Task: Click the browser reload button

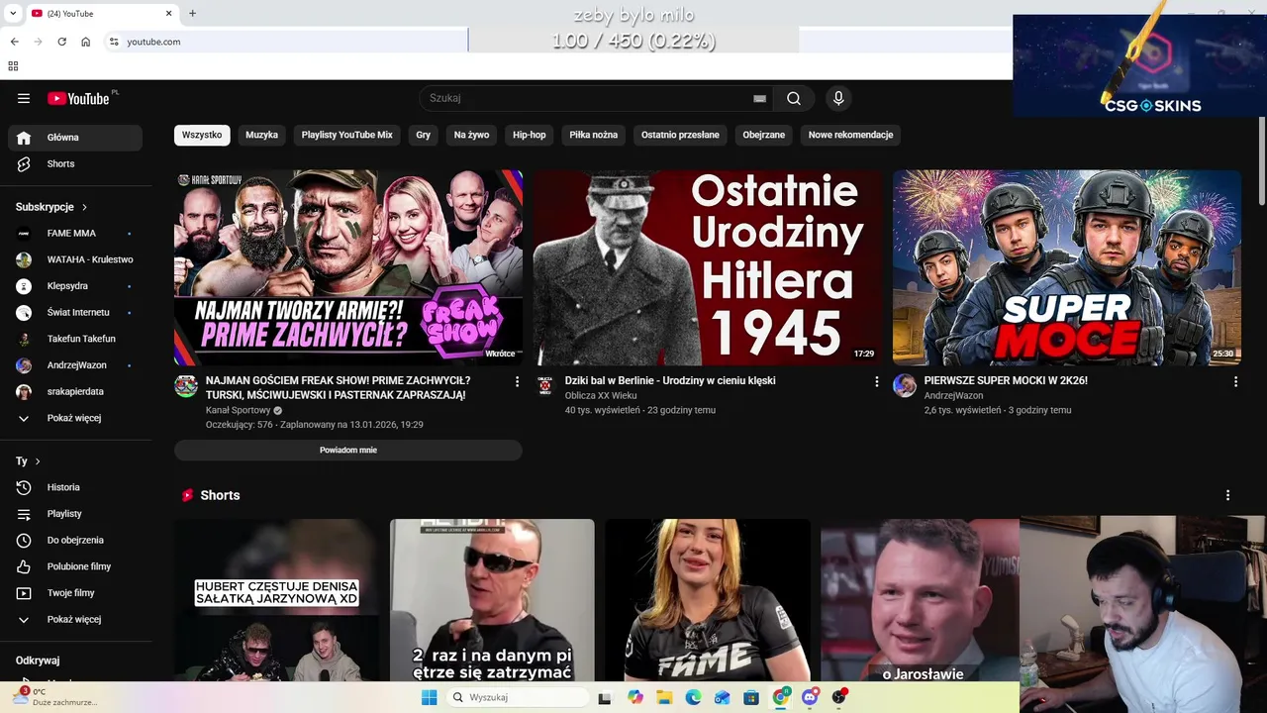Action: coord(61,42)
